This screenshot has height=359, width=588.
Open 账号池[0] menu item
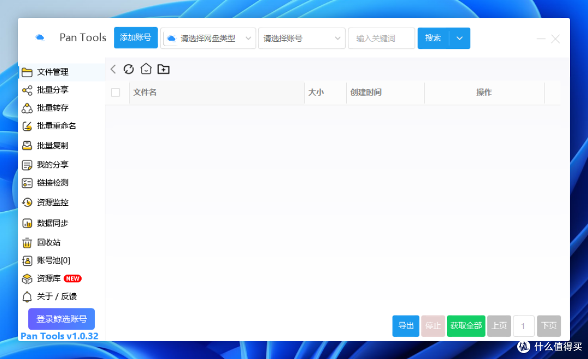tap(62, 261)
